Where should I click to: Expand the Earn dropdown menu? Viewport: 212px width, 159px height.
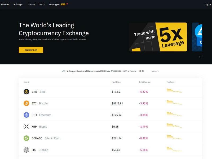pyautogui.click(x=42, y=5)
